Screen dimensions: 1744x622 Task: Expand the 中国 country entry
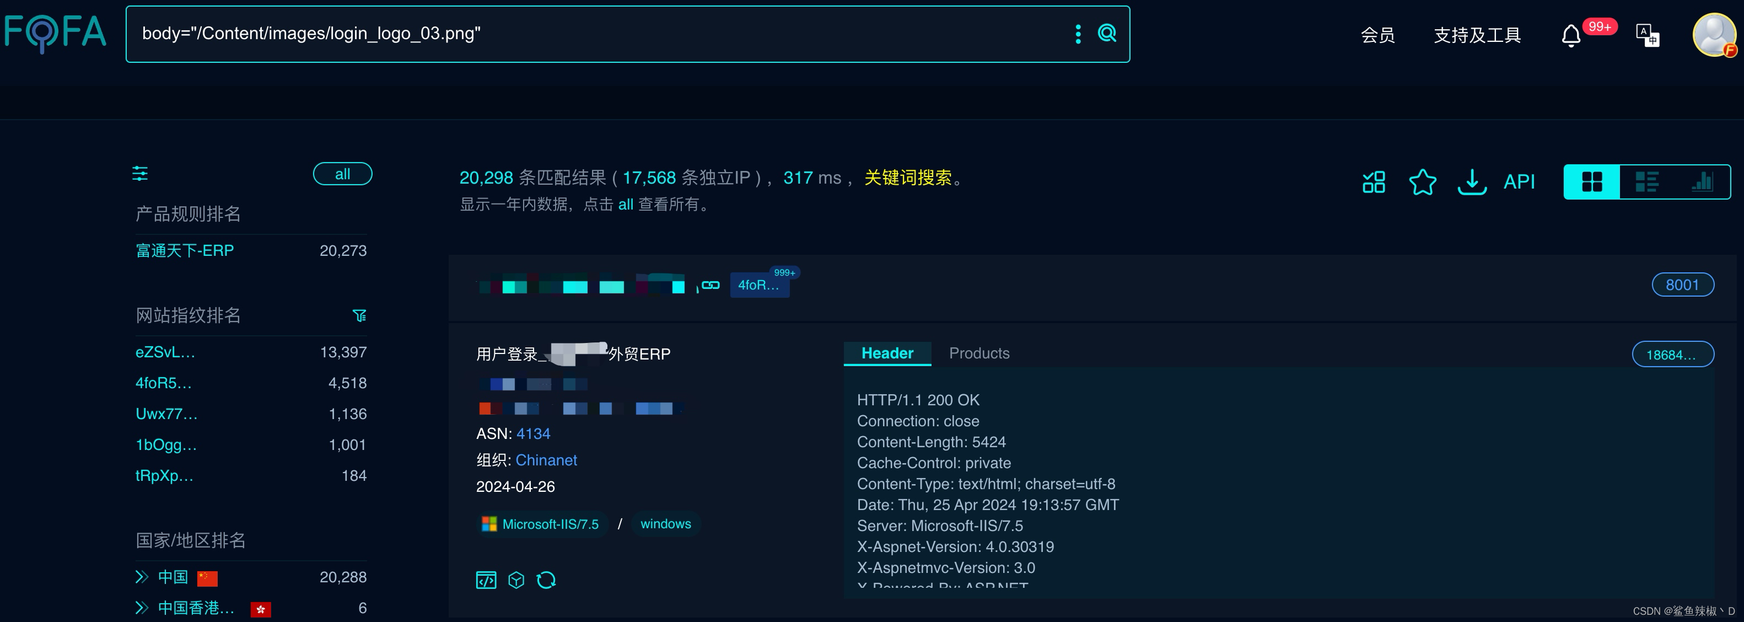pyautogui.click(x=142, y=577)
